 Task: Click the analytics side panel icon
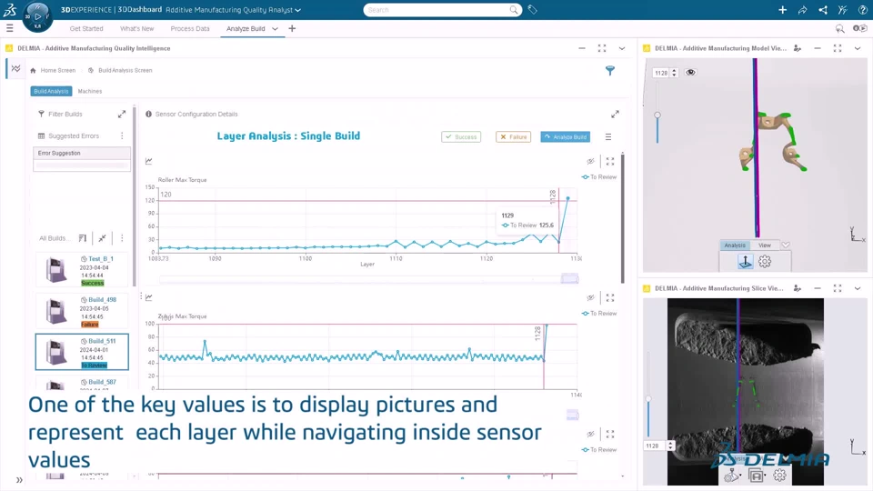tap(15, 68)
